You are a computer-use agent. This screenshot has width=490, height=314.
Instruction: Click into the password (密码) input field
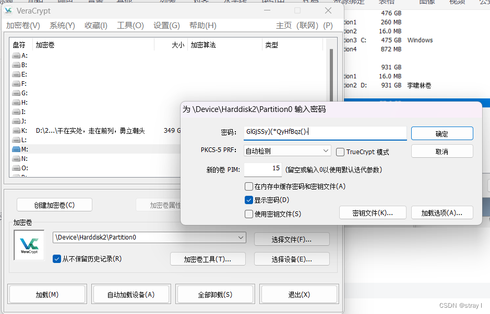(325, 133)
